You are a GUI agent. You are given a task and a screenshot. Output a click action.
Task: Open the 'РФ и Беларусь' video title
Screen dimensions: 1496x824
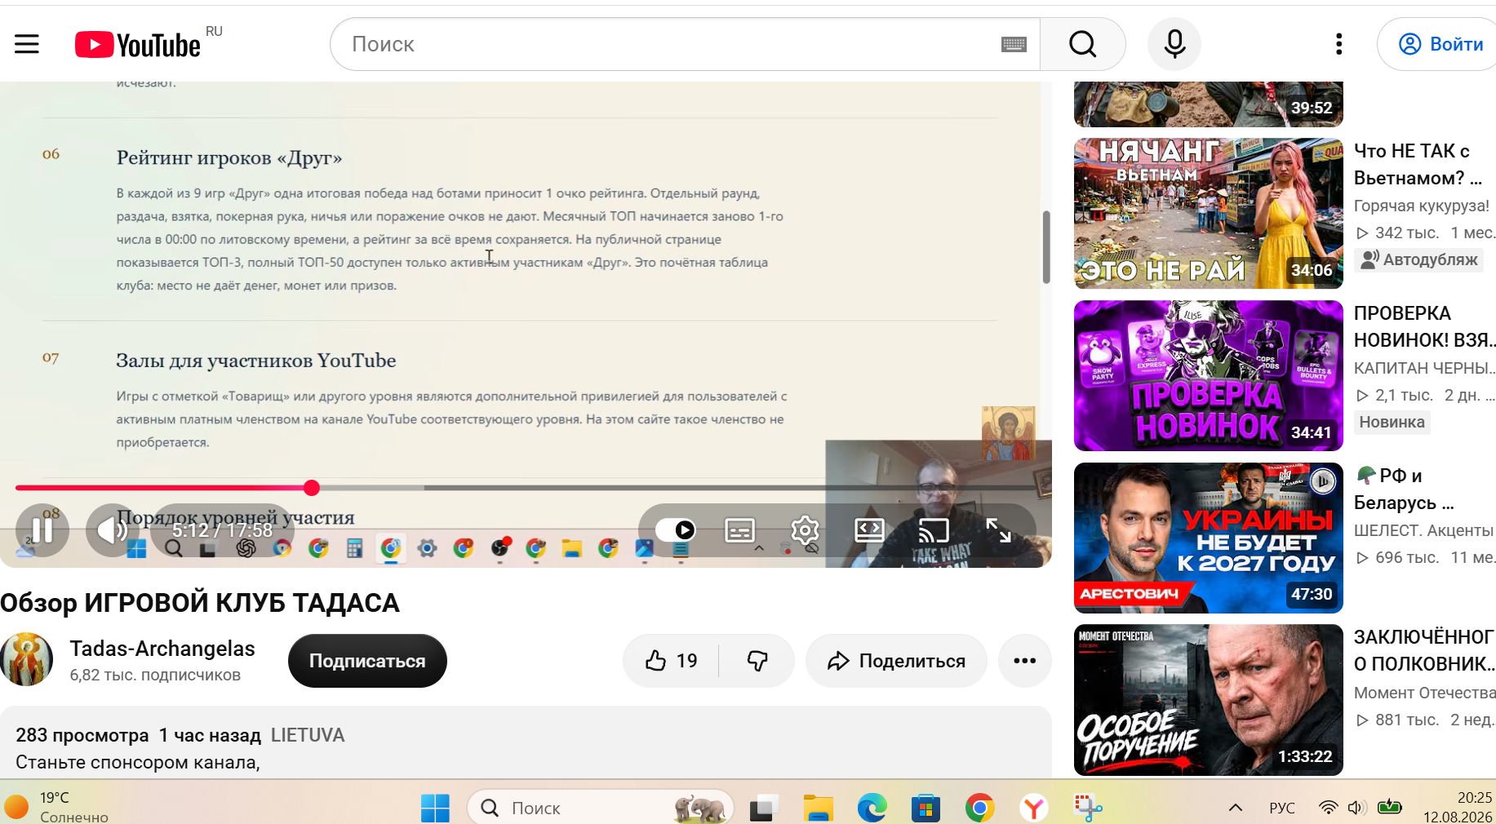tap(1405, 489)
